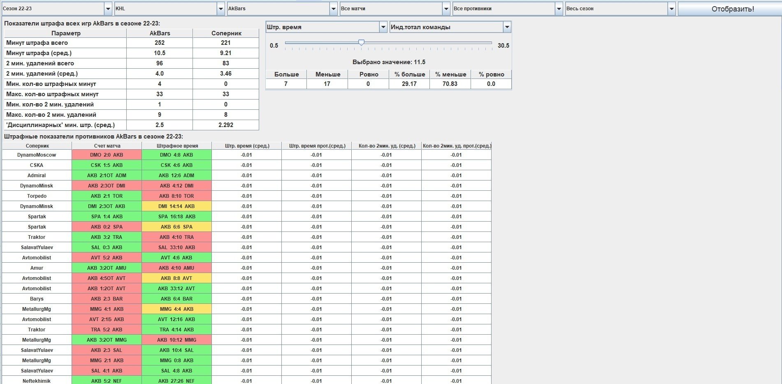This screenshot has height=384, width=782.
Task: Expand the 'Все матчи' dropdown
Action: point(394,9)
